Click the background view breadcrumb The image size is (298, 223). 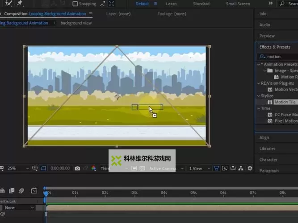pyautogui.click(x=76, y=23)
